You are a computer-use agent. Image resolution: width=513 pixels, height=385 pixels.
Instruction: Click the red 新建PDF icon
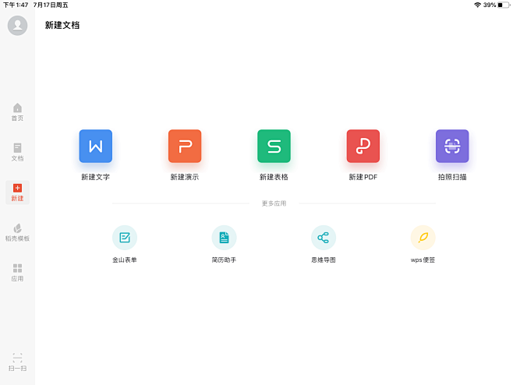tap(363, 147)
